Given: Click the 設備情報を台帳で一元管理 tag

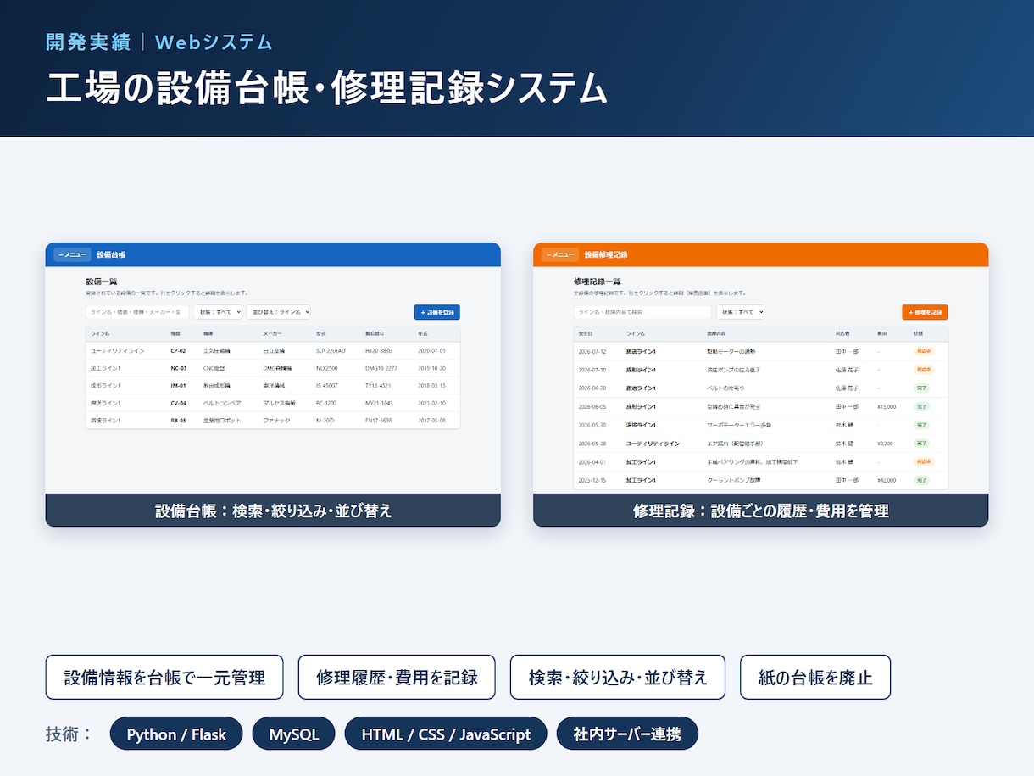Looking at the screenshot, I should tap(164, 677).
